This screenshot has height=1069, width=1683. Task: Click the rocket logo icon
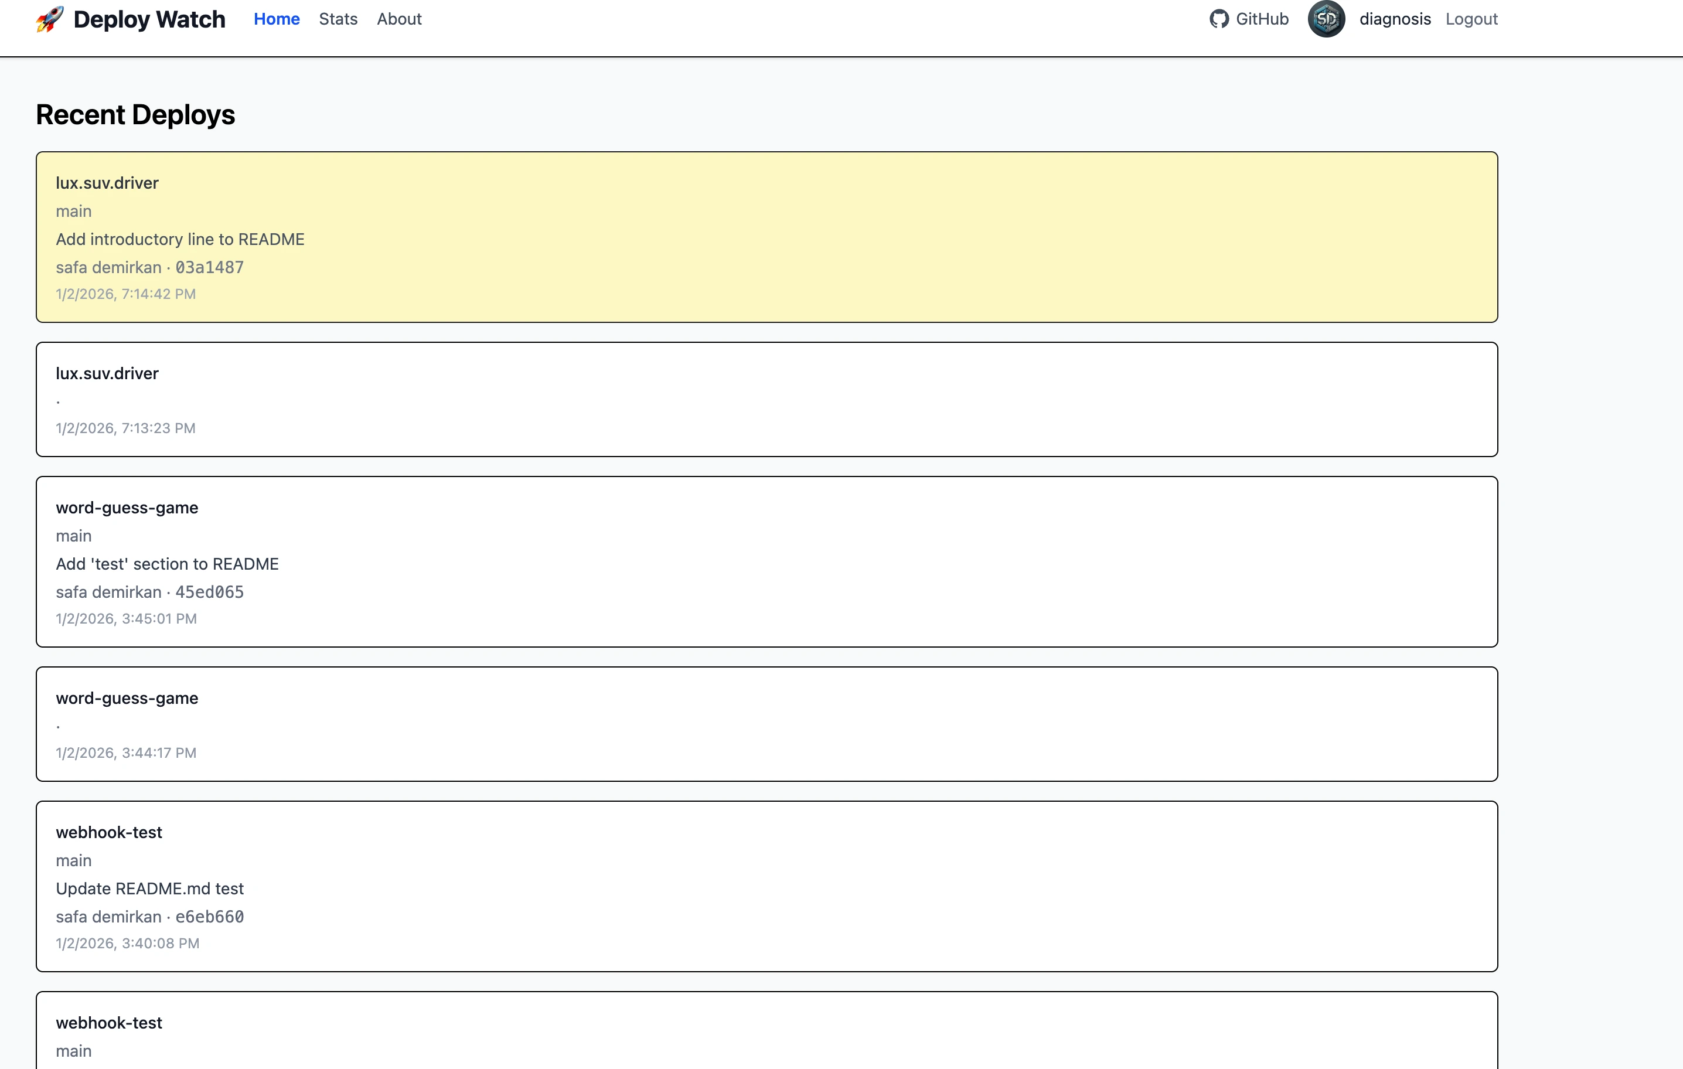[48, 19]
